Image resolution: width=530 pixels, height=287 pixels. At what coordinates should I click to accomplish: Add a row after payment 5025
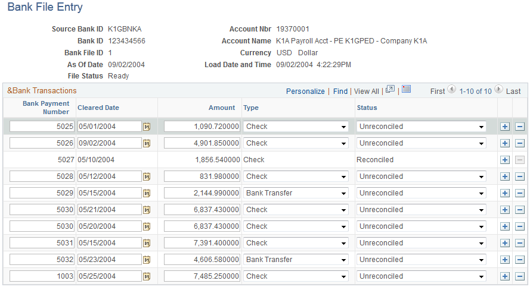click(505, 127)
